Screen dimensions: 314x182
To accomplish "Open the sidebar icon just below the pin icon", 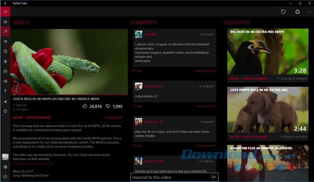I will pos(5,102).
